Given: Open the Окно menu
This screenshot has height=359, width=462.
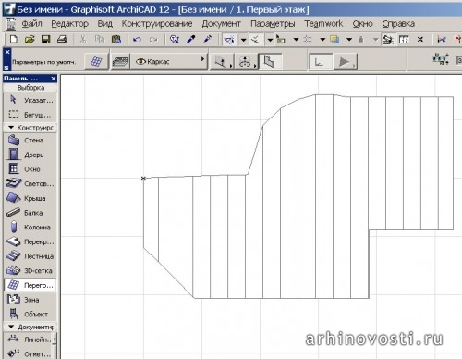Looking at the screenshot, I should tap(362, 23).
